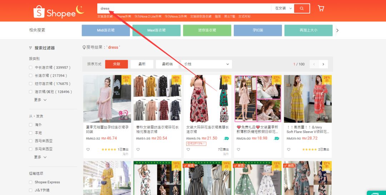The width and height of the screenshot is (386, 195).
Task: Open the 春秋女装雪纺连衣裙 product title
Action: pyautogui.click(x=157, y=129)
